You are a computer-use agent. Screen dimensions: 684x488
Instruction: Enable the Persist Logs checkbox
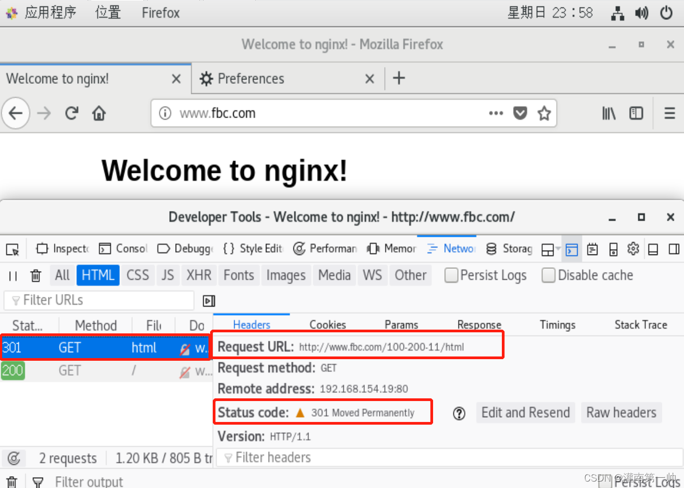(x=451, y=275)
